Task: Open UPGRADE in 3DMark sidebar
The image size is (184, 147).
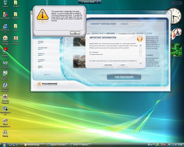Action: tap(41, 60)
